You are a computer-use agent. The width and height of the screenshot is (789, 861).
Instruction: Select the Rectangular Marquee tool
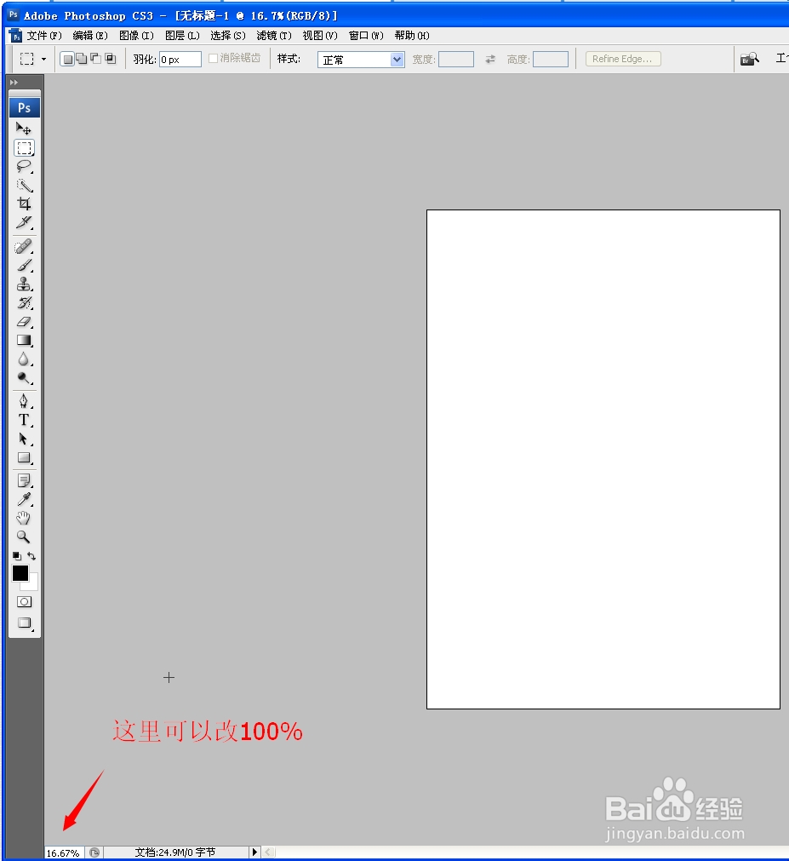coord(24,148)
